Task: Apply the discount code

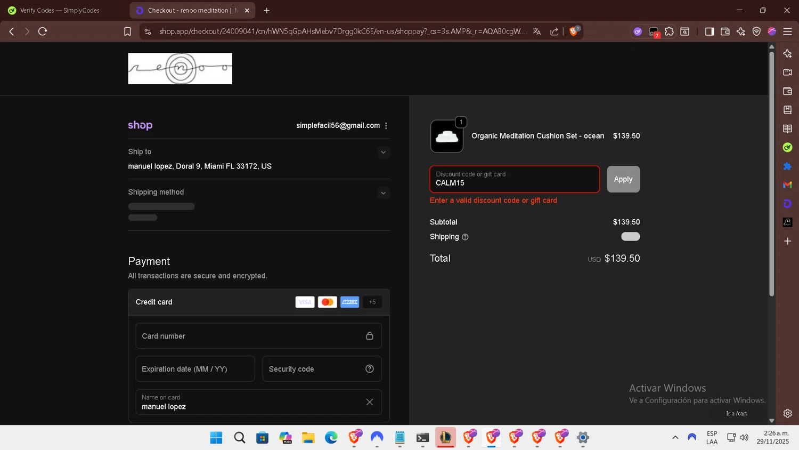Action: [x=623, y=179]
